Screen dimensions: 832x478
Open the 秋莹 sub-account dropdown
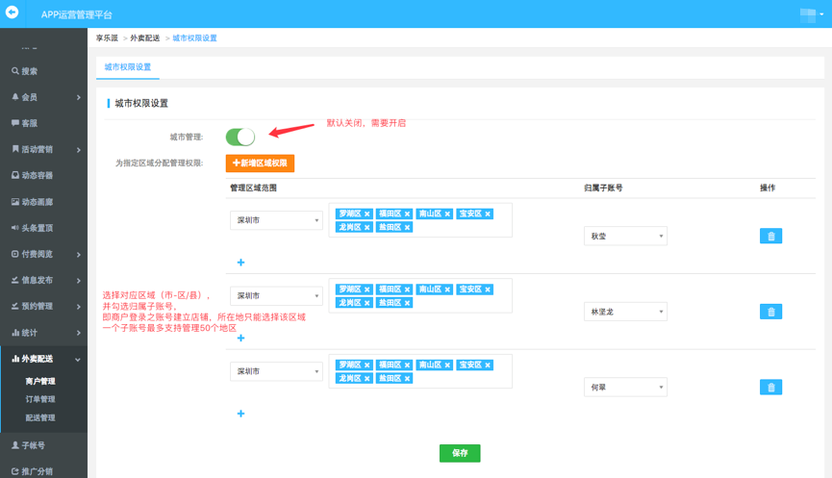[x=625, y=236]
